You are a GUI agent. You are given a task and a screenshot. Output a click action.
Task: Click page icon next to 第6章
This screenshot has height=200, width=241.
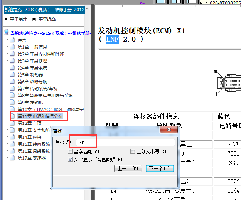click(12, 81)
